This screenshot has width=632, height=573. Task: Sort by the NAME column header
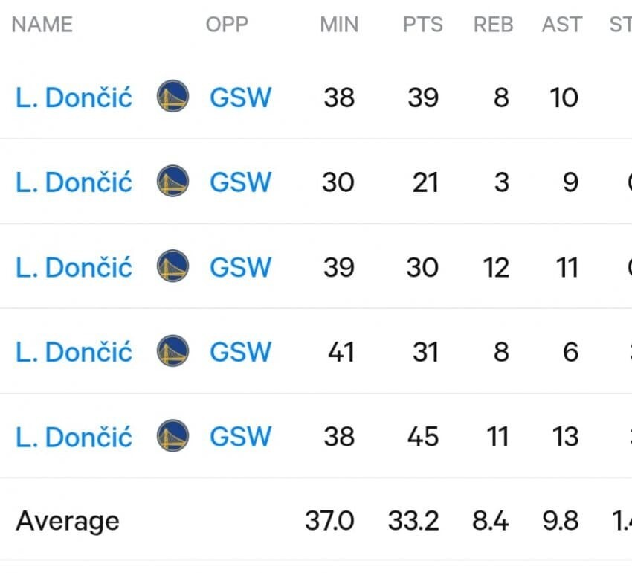point(42,25)
